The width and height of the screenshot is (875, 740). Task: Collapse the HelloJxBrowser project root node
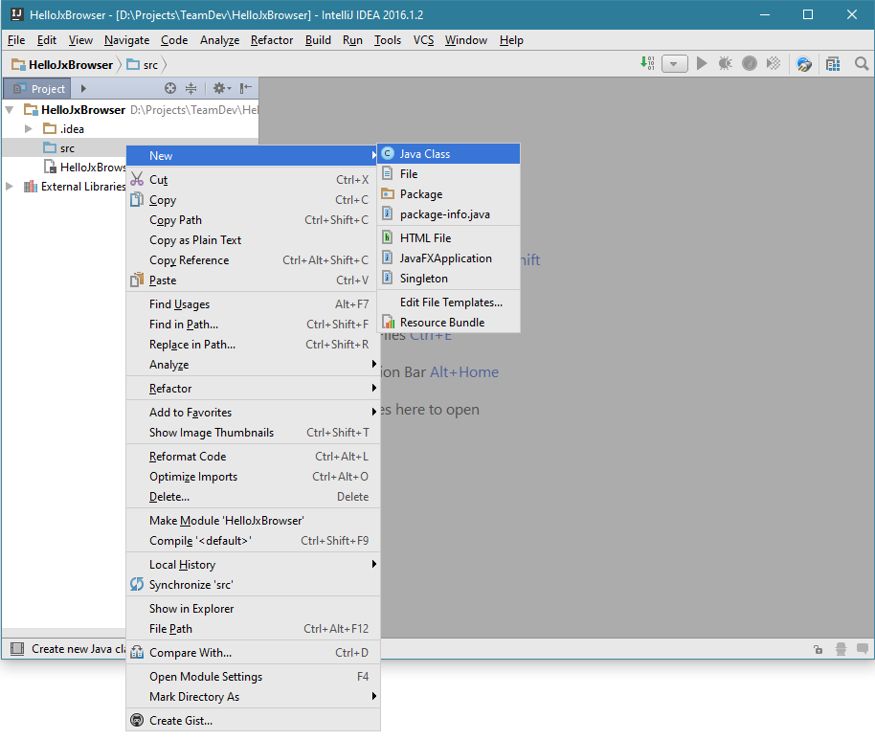point(10,110)
